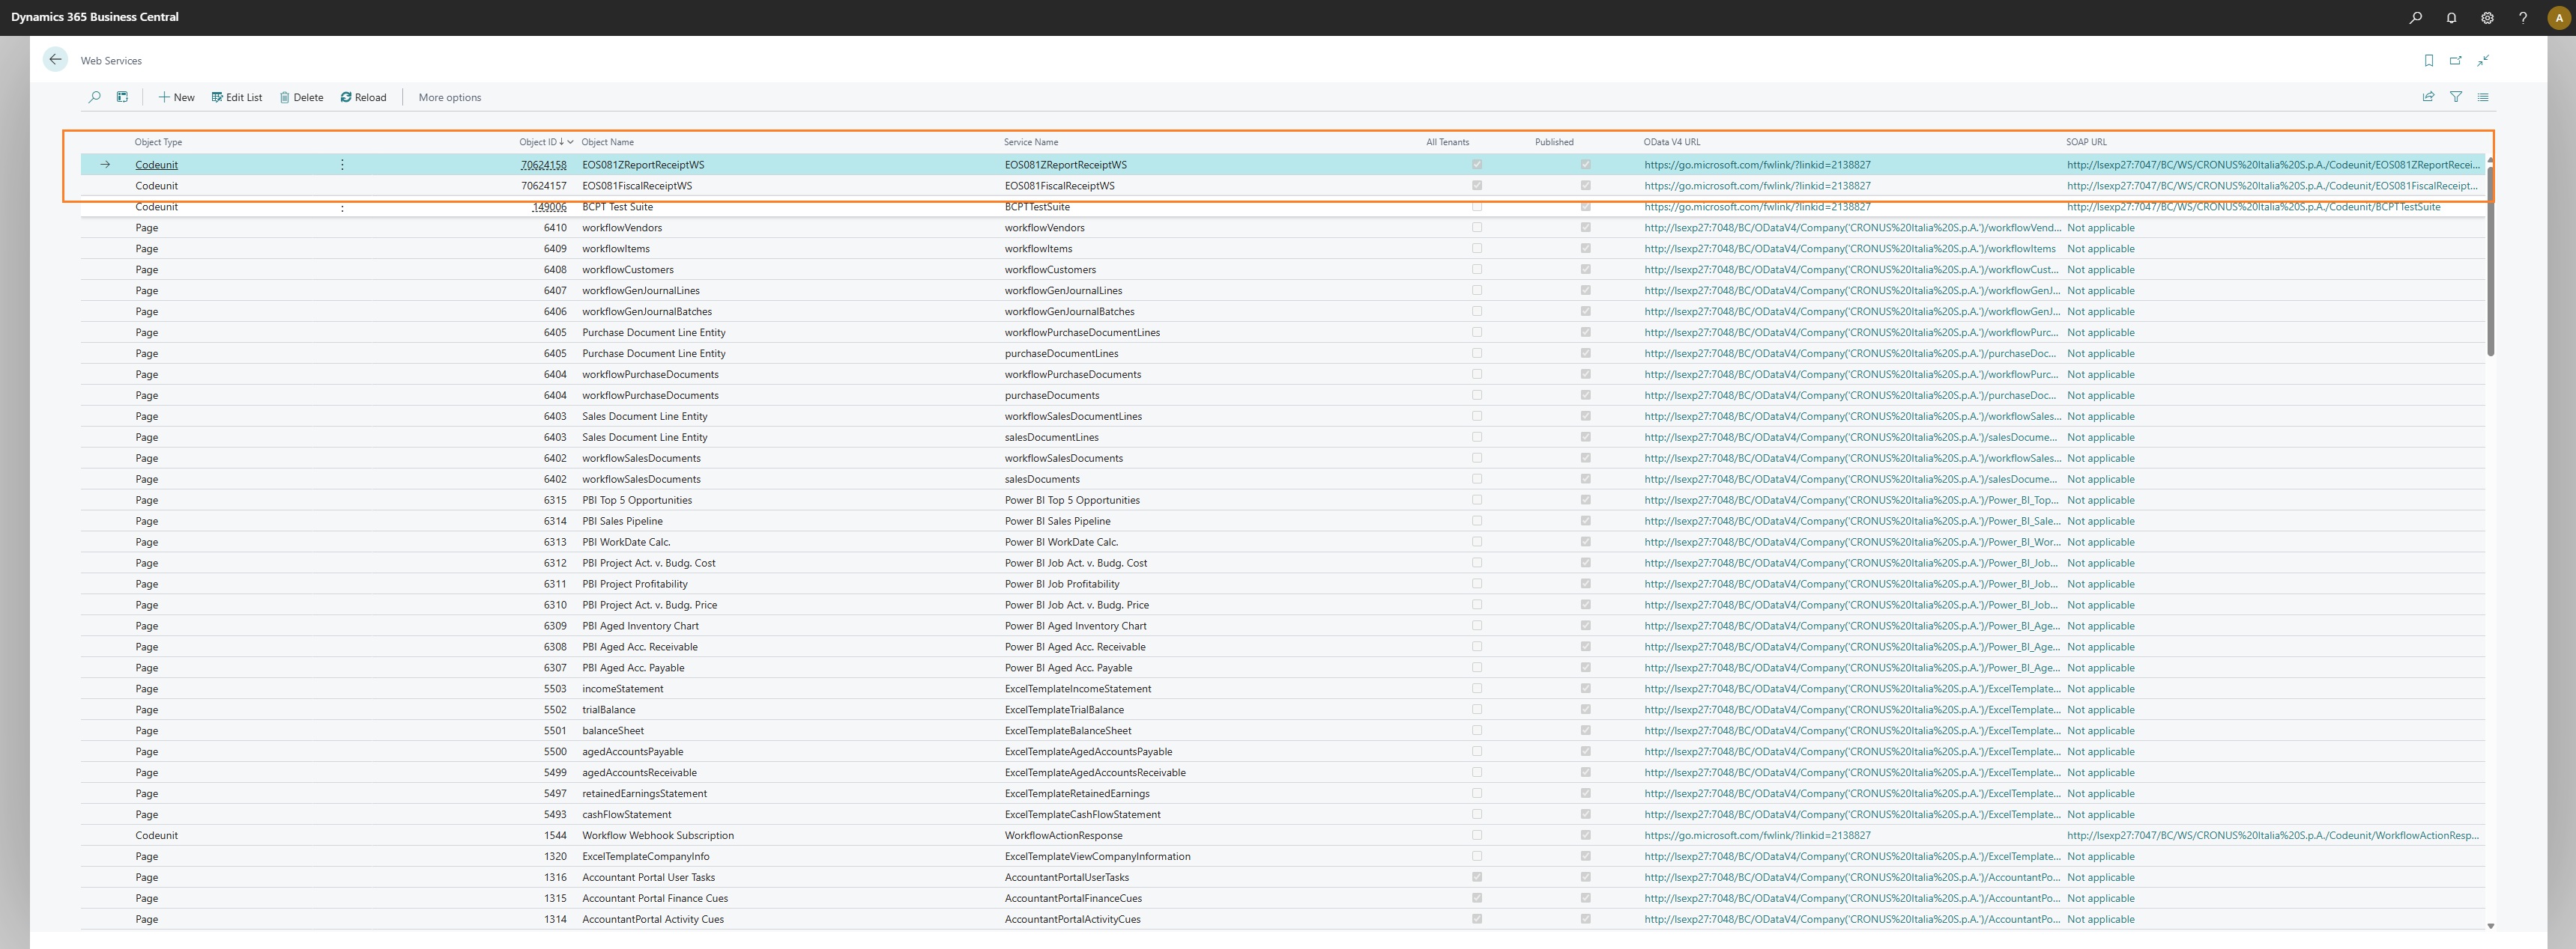
Task: Click Edit List action
Action: pyautogui.click(x=237, y=98)
